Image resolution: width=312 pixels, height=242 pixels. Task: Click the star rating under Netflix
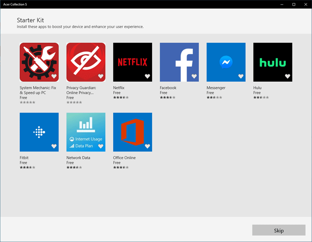click(x=121, y=97)
